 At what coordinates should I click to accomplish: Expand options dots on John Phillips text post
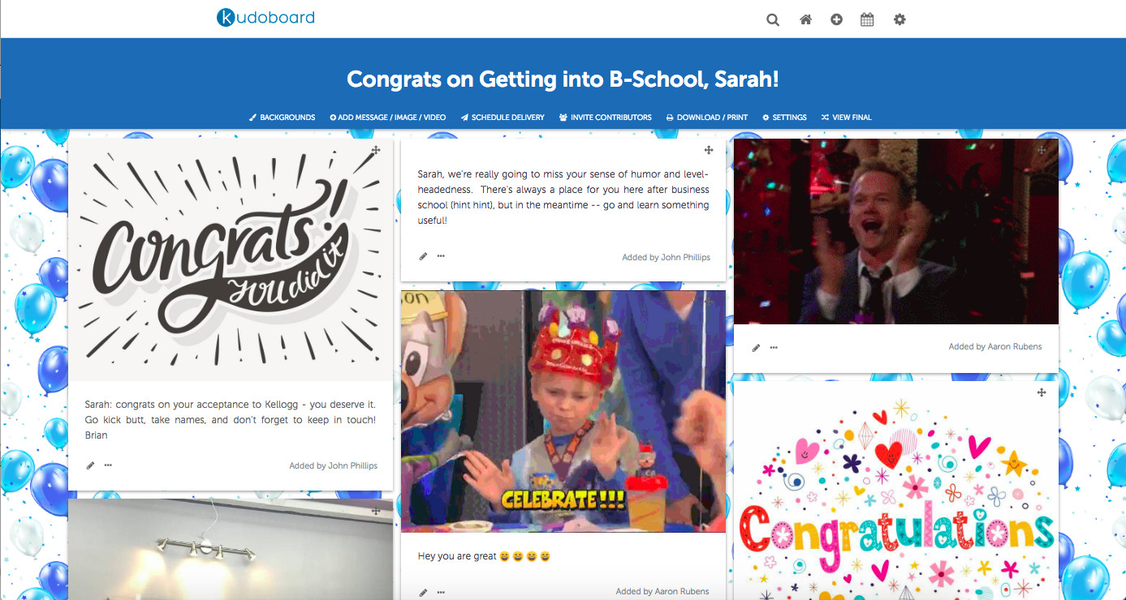441,256
